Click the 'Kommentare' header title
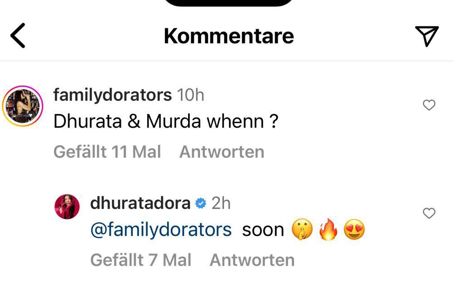This screenshot has height=284, width=454. (x=229, y=36)
